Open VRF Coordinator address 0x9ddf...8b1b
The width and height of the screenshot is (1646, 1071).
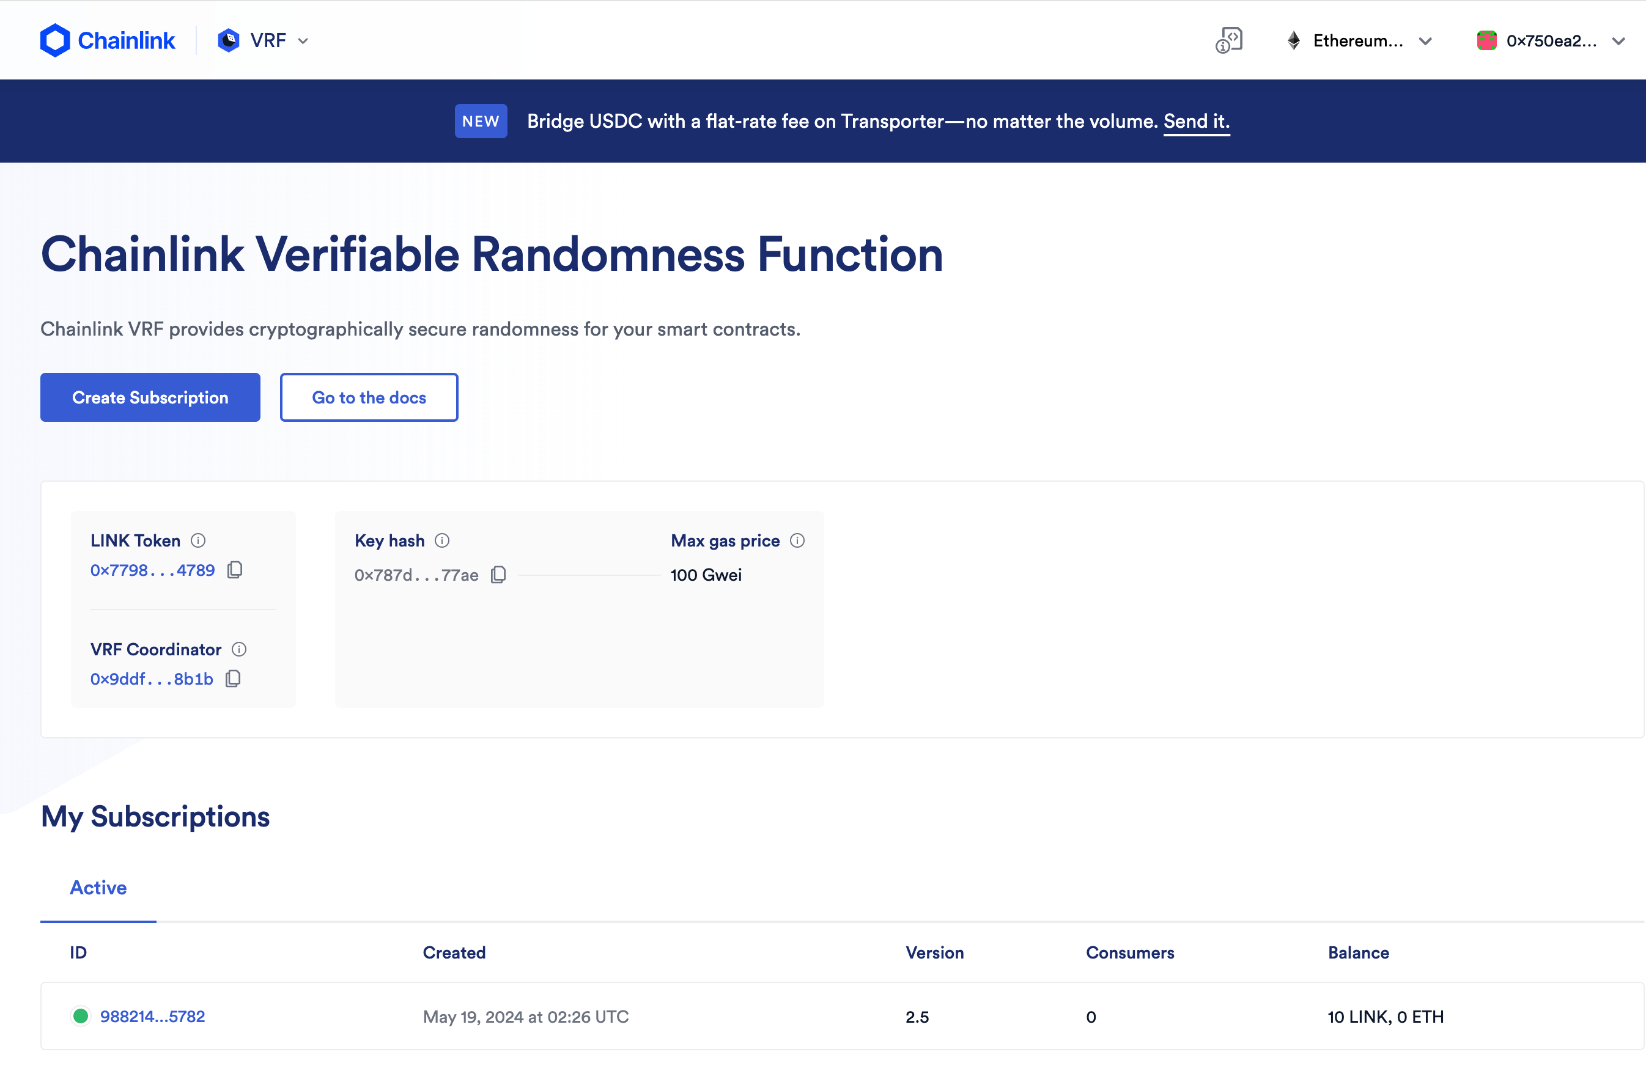[x=152, y=679]
